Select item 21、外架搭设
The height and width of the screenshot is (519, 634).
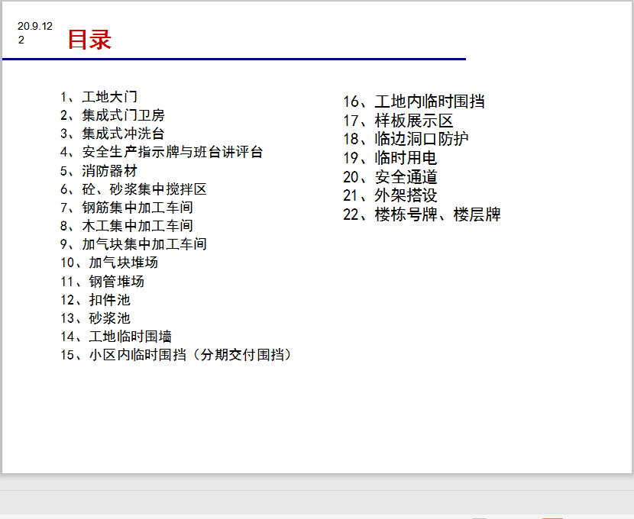390,195
